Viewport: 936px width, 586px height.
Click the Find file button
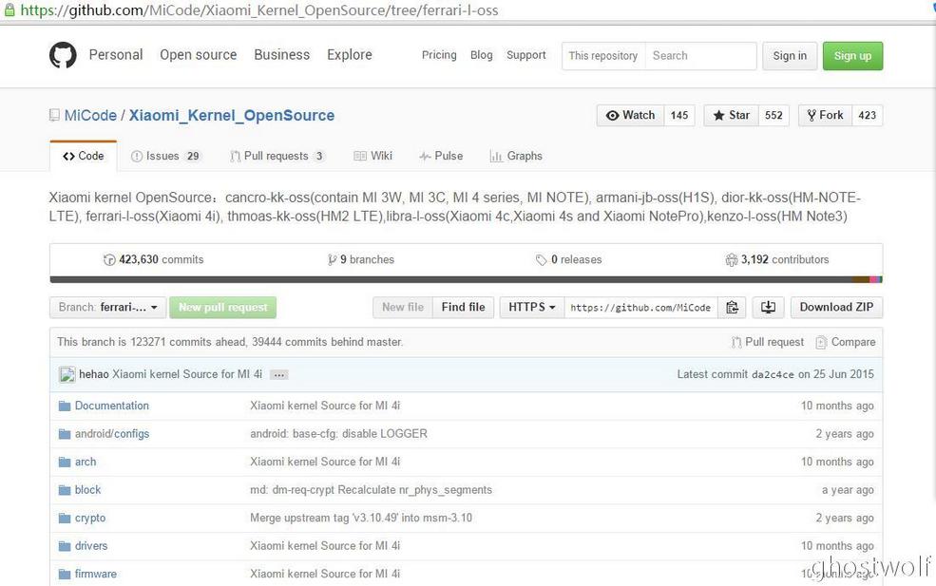click(463, 308)
